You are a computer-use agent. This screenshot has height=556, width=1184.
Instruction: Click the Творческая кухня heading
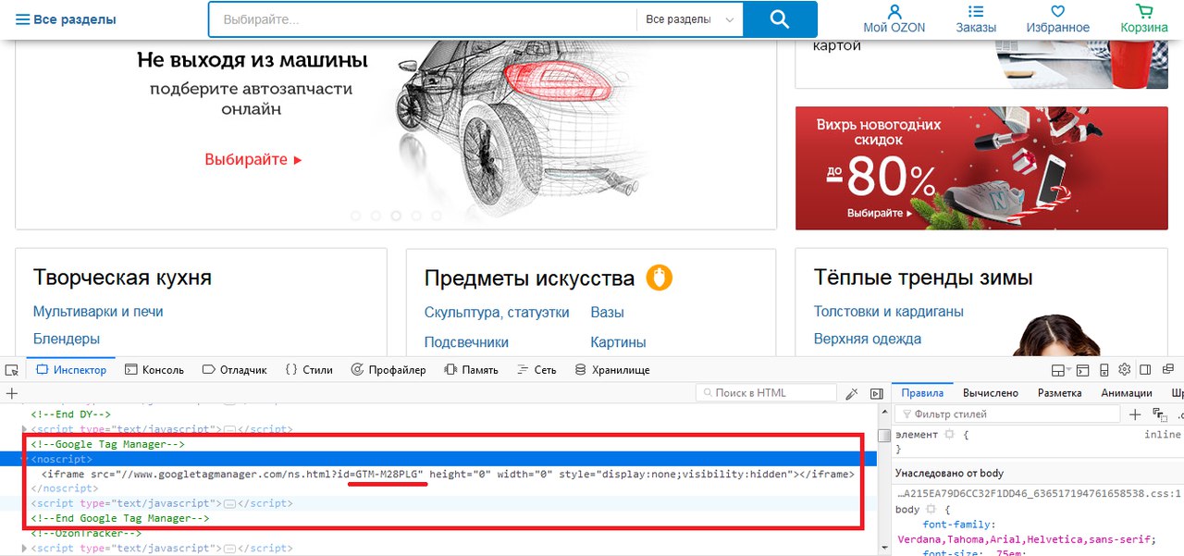(122, 278)
